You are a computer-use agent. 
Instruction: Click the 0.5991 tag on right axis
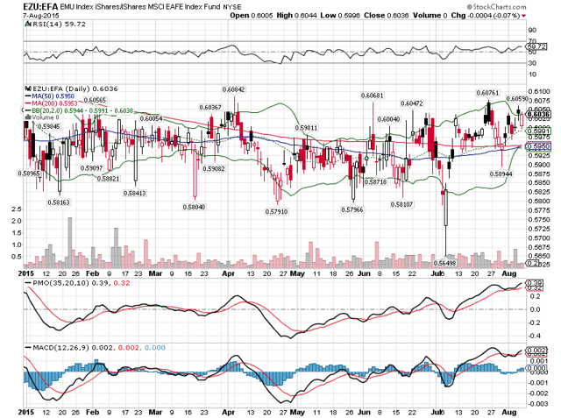tap(539, 131)
